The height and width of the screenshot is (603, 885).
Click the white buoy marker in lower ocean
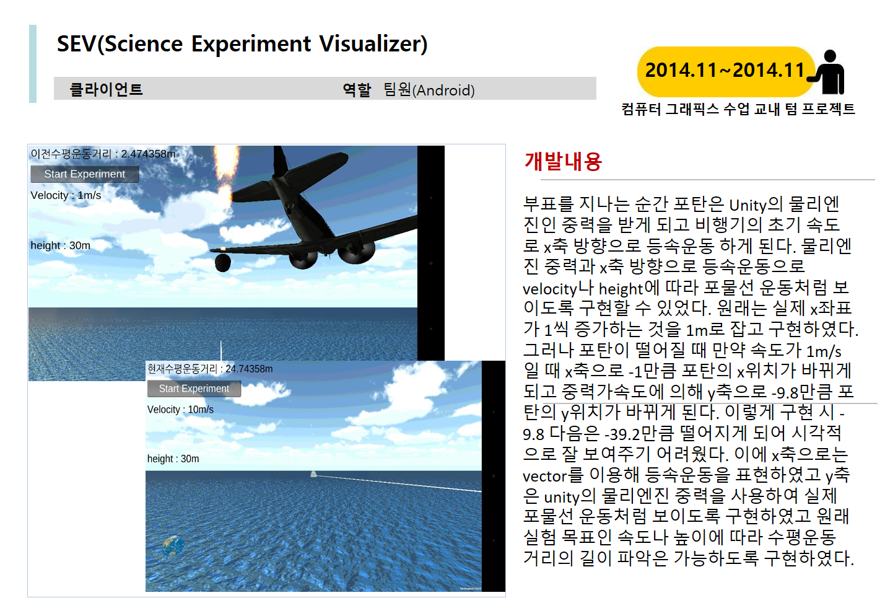(313, 475)
